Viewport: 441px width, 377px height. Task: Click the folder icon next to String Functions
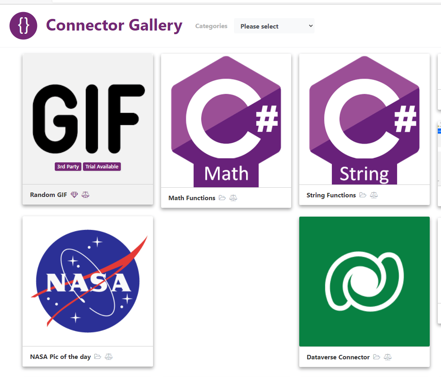(362, 195)
